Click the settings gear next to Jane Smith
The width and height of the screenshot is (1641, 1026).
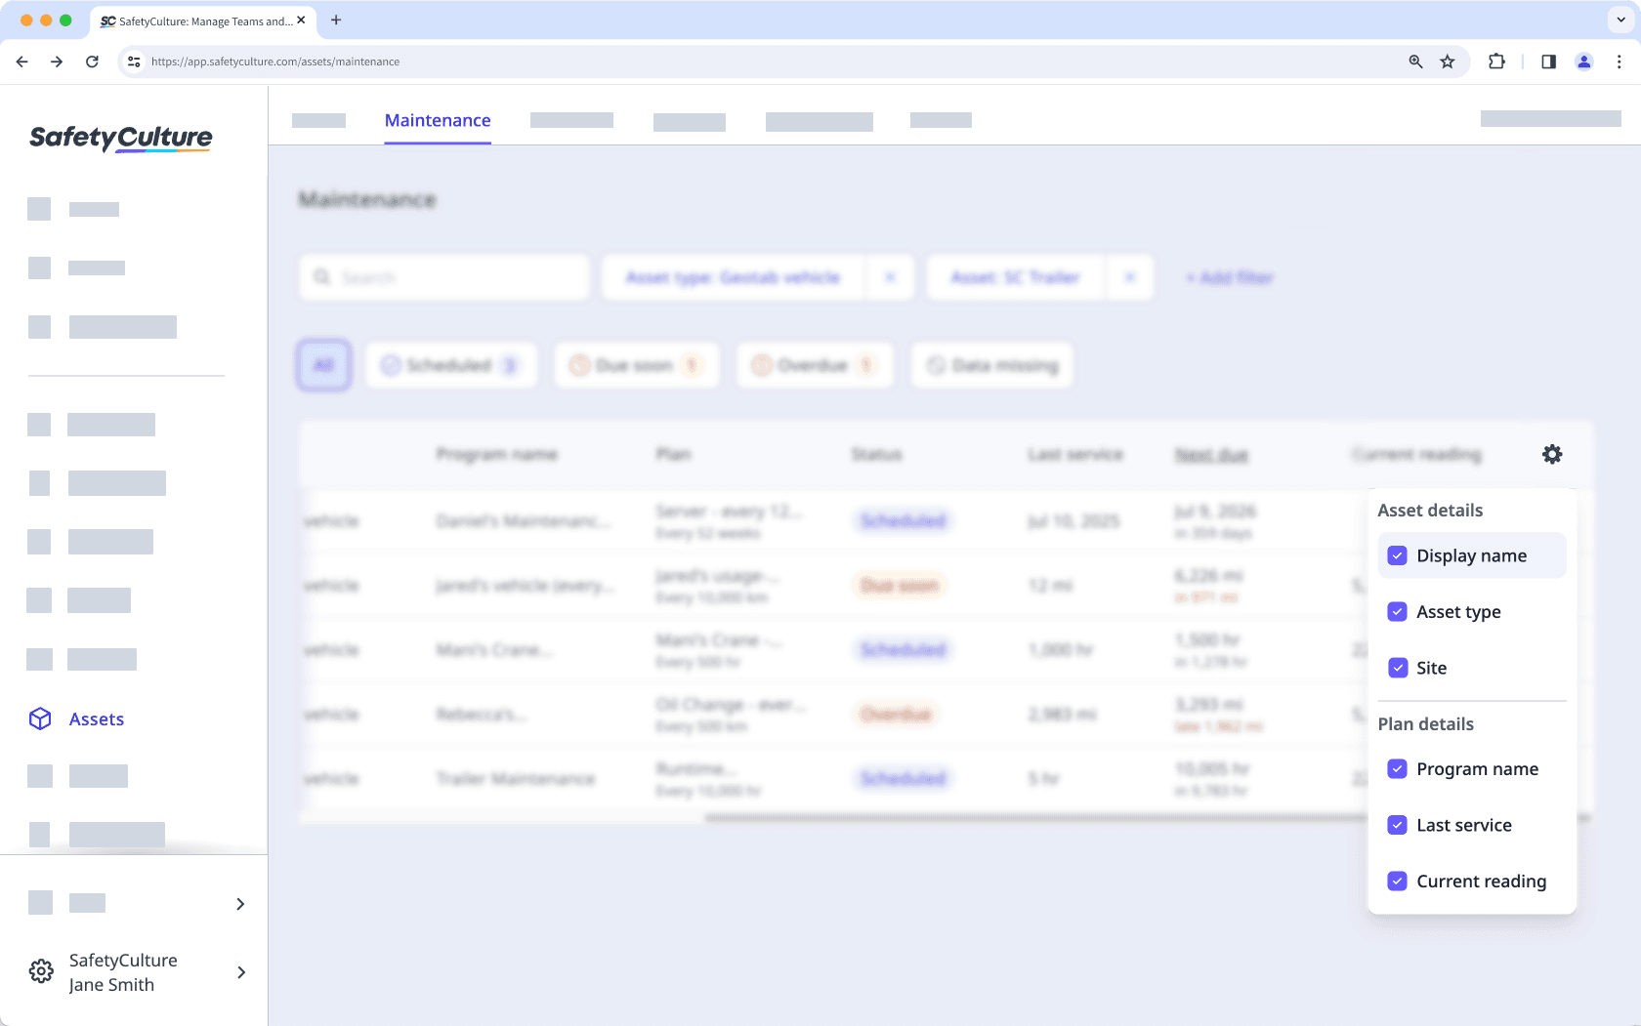point(40,970)
